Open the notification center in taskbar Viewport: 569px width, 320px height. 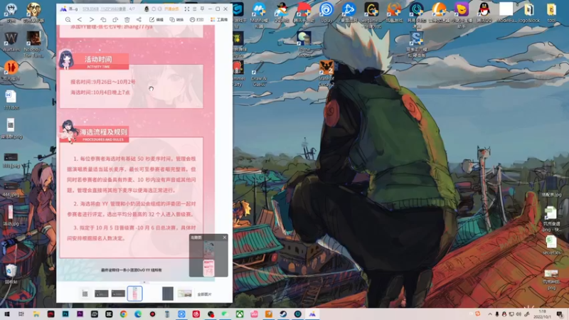coord(560,314)
